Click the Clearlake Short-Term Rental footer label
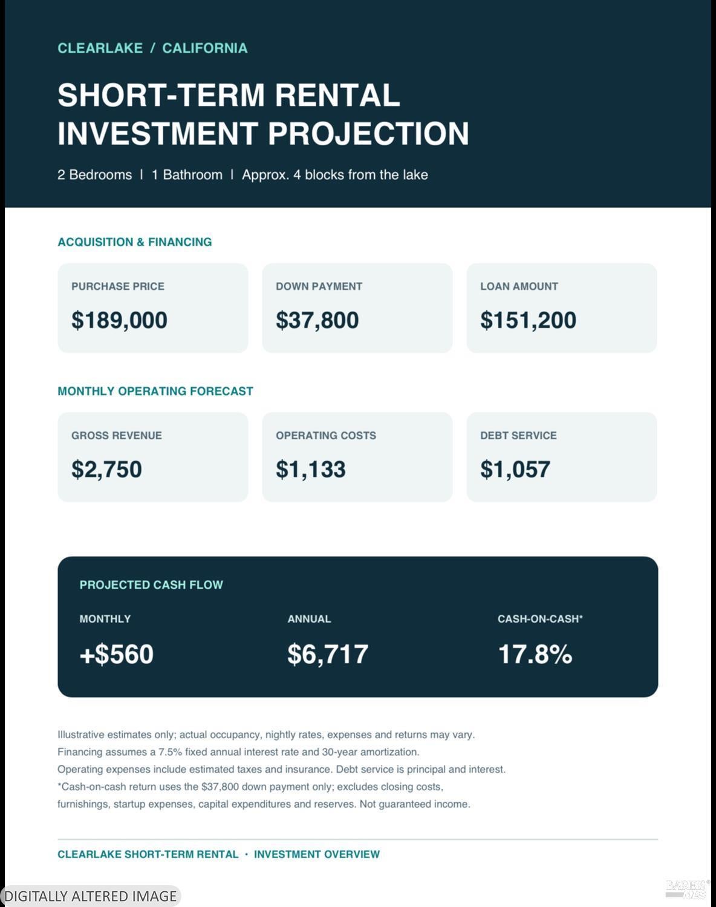Screen dimensions: 716x907 point(148,854)
